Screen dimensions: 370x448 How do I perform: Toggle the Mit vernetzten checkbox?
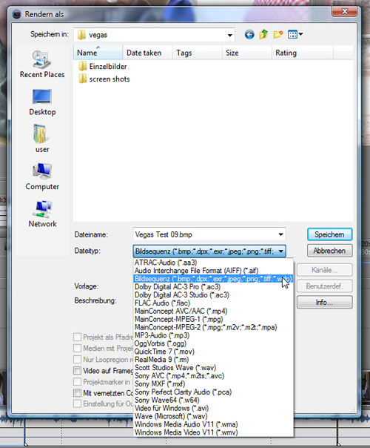point(77,393)
